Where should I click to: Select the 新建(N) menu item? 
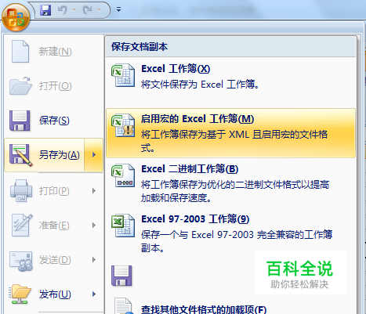point(53,52)
